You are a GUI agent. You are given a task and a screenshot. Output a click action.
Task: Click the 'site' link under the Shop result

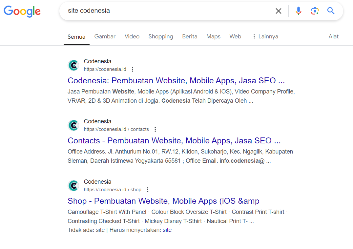167,230
